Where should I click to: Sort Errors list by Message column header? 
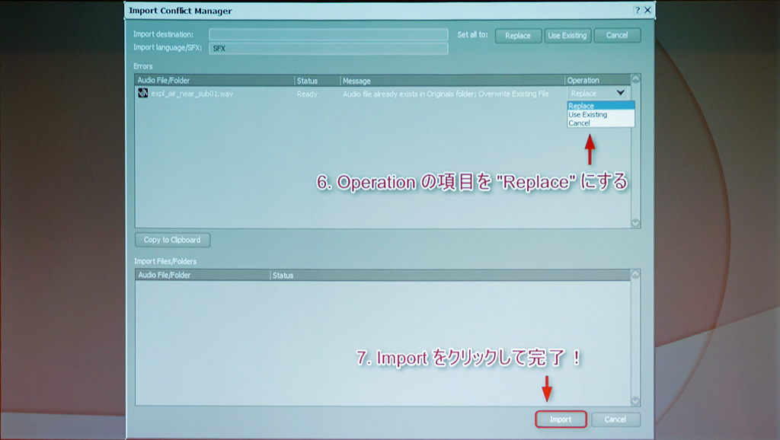(452, 80)
